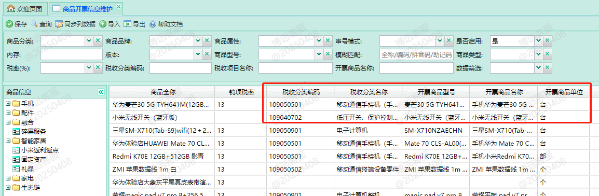Clear the 商品品牌 field
This screenshot has height=196, width=599.
[x=207, y=41]
